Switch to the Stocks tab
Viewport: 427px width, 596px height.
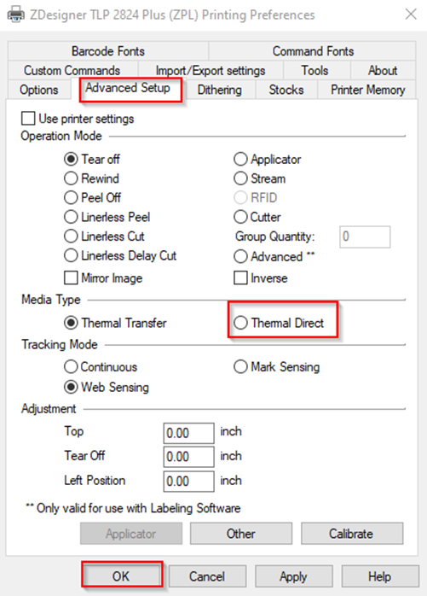coord(286,90)
